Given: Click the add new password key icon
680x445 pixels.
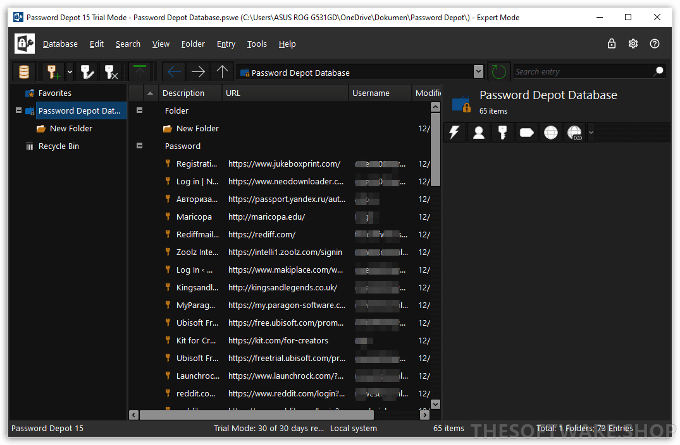Looking at the screenshot, I should click(x=54, y=72).
